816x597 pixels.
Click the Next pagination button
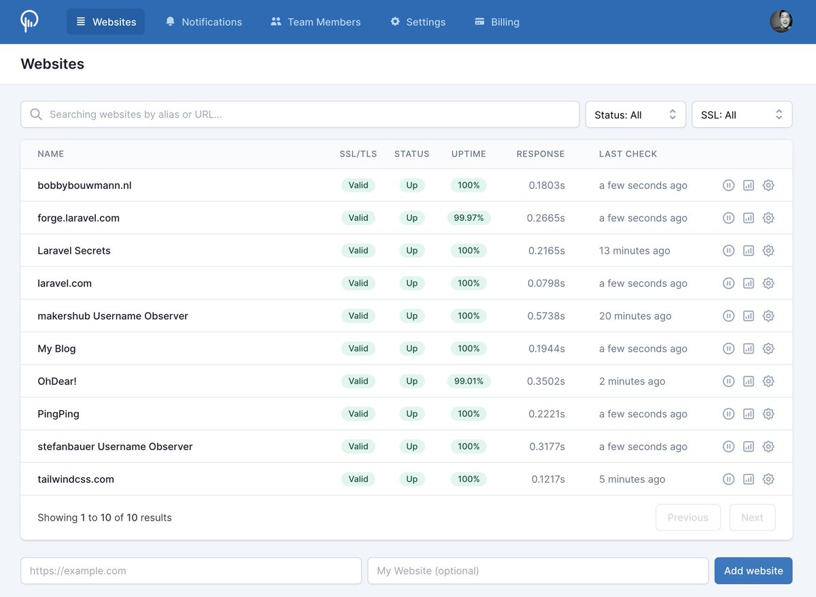[752, 517]
